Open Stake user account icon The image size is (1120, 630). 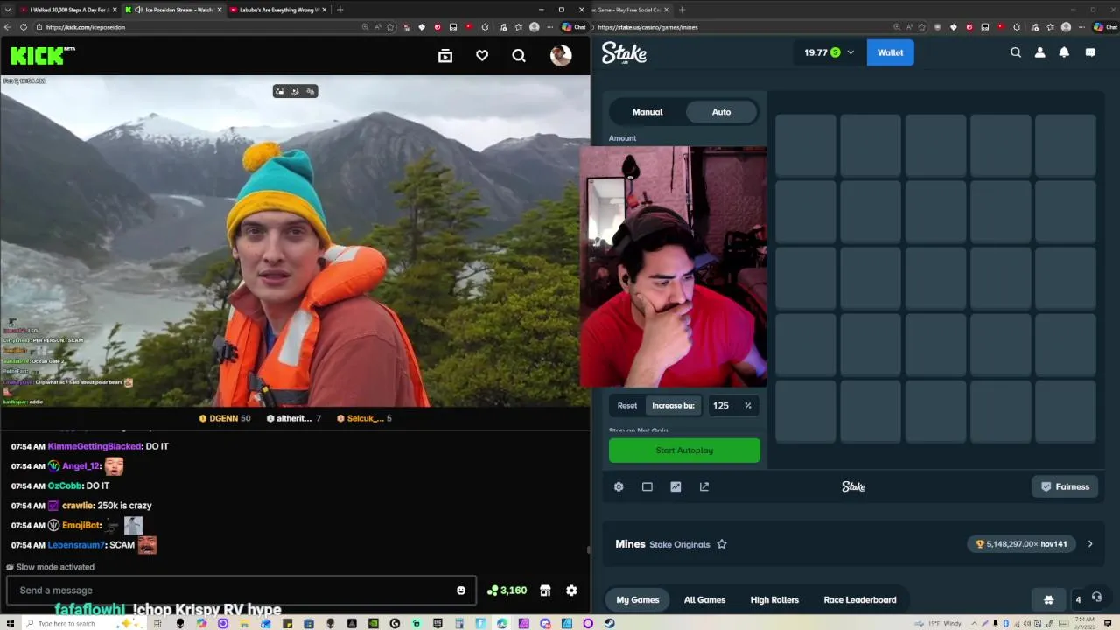pyautogui.click(x=1040, y=52)
